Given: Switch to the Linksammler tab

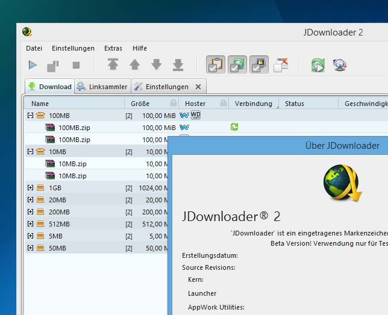Looking at the screenshot, I should pyautogui.click(x=102, y=87).
